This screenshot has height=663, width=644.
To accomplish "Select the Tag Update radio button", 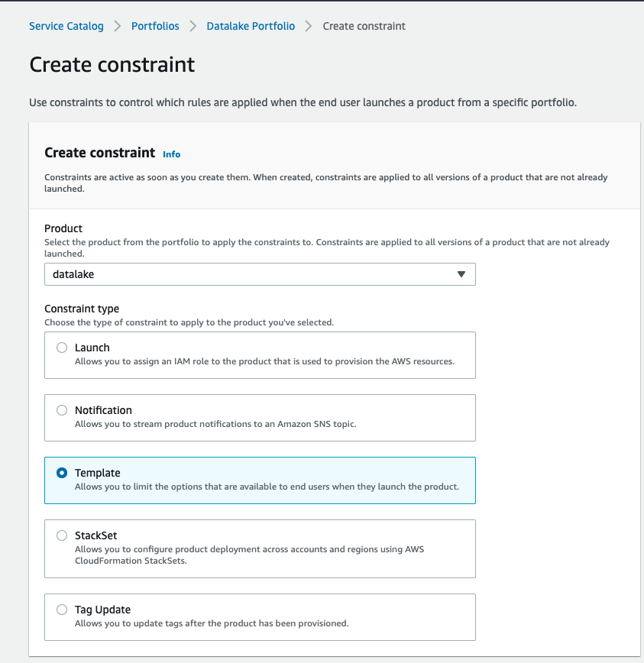I will pos(62,610).
